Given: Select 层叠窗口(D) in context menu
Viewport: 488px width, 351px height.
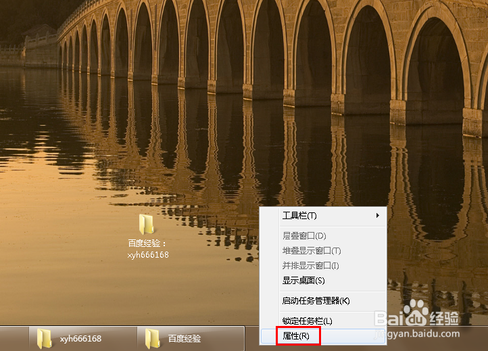Looking at the screenshot, I should click(x=323, y=236).
